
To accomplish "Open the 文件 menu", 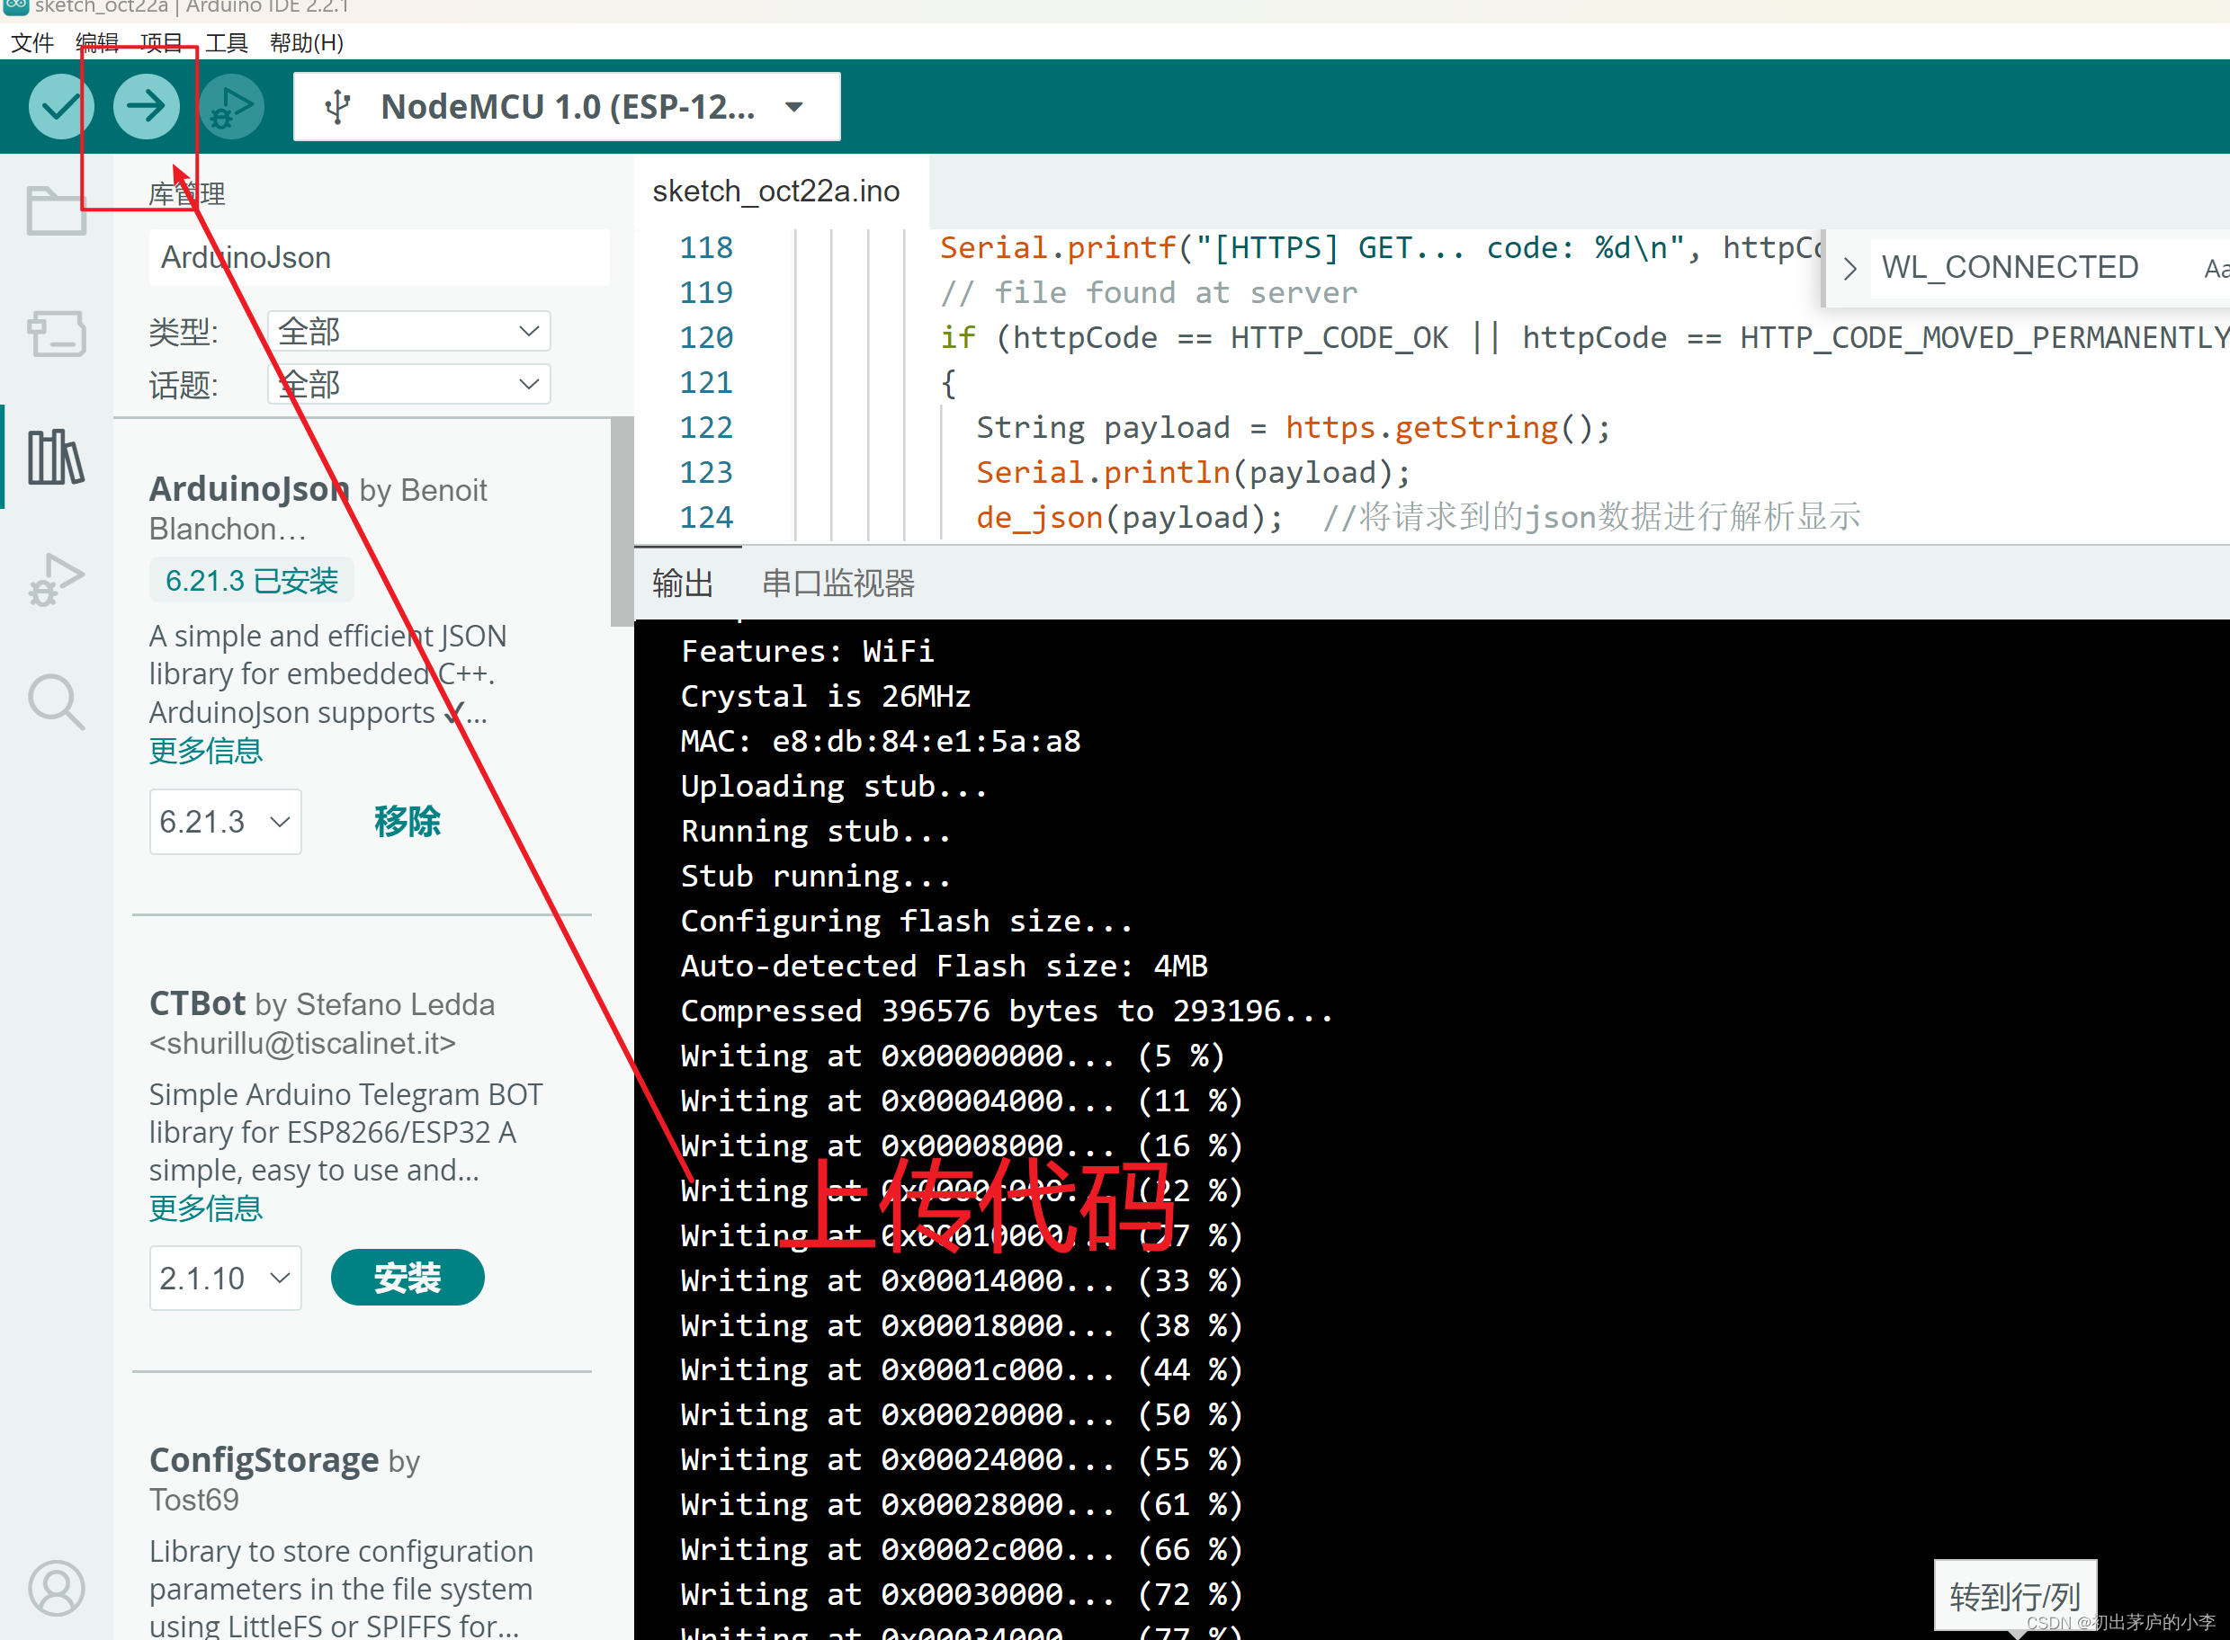I will (x=31, y=42).
